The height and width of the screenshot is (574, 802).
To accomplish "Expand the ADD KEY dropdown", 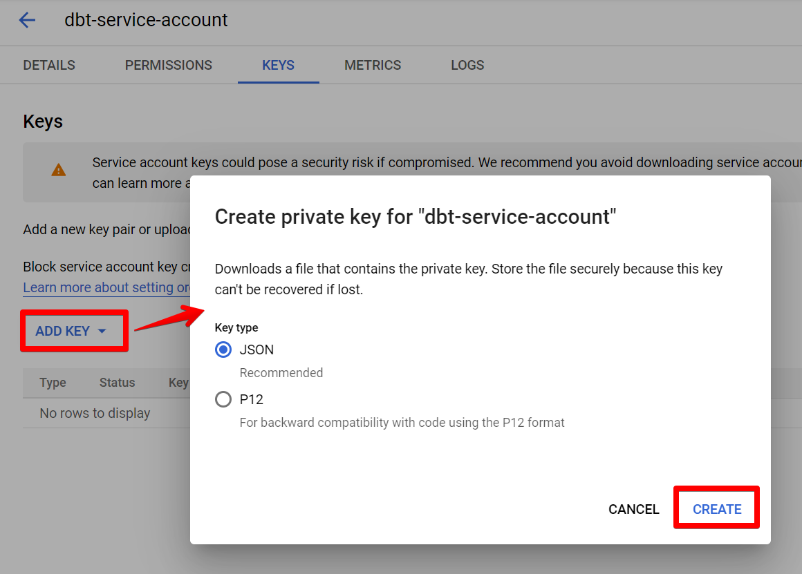I will point(72,331).
